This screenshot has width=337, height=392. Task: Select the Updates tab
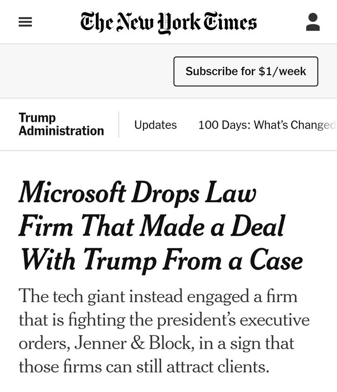(155, 125)
